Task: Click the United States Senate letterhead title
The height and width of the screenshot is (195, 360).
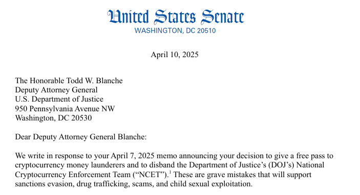Action: (x=176, y=17)
